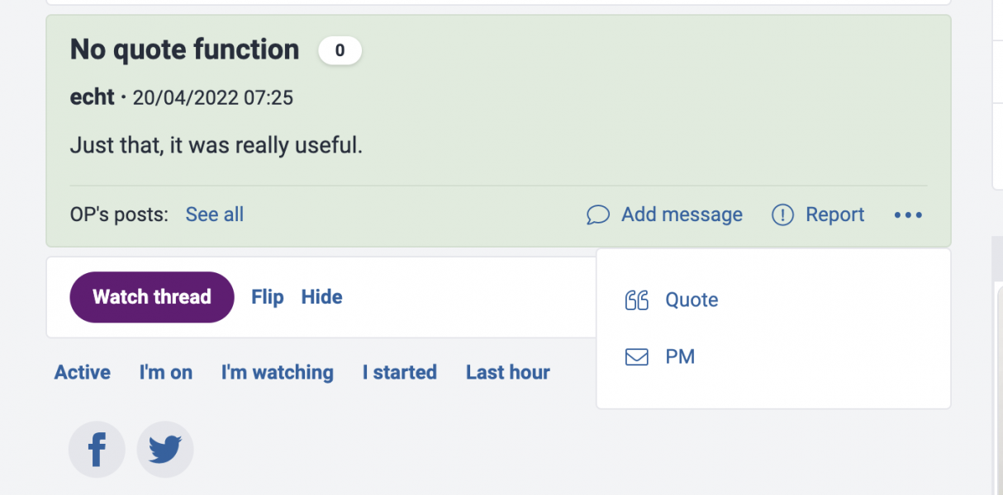Image resolution: width=1003 pixels, height=495 pixels.
Task: Flip the post order
Action: [x=266, y=296]
